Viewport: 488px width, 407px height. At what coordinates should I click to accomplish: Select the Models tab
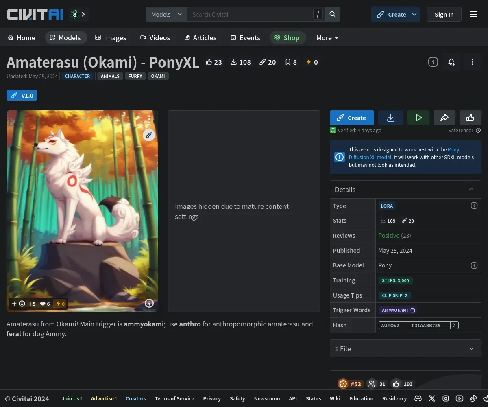(x=65, y=38)
